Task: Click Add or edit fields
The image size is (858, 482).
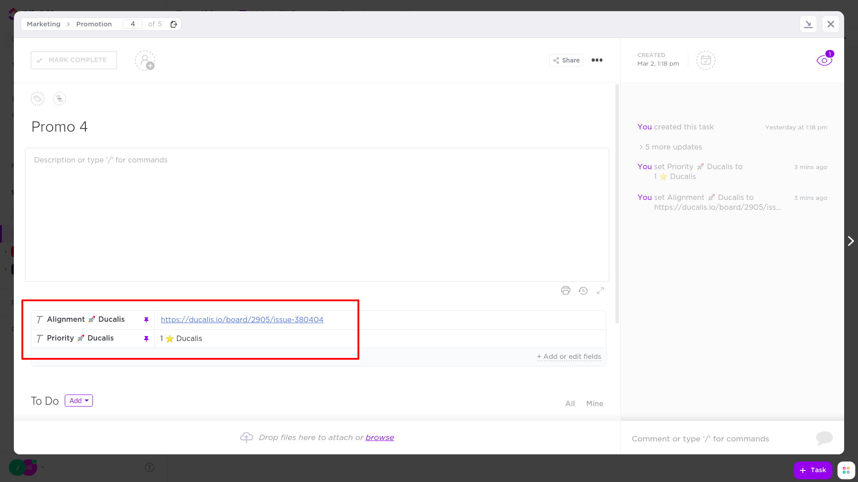Action: 569,357
